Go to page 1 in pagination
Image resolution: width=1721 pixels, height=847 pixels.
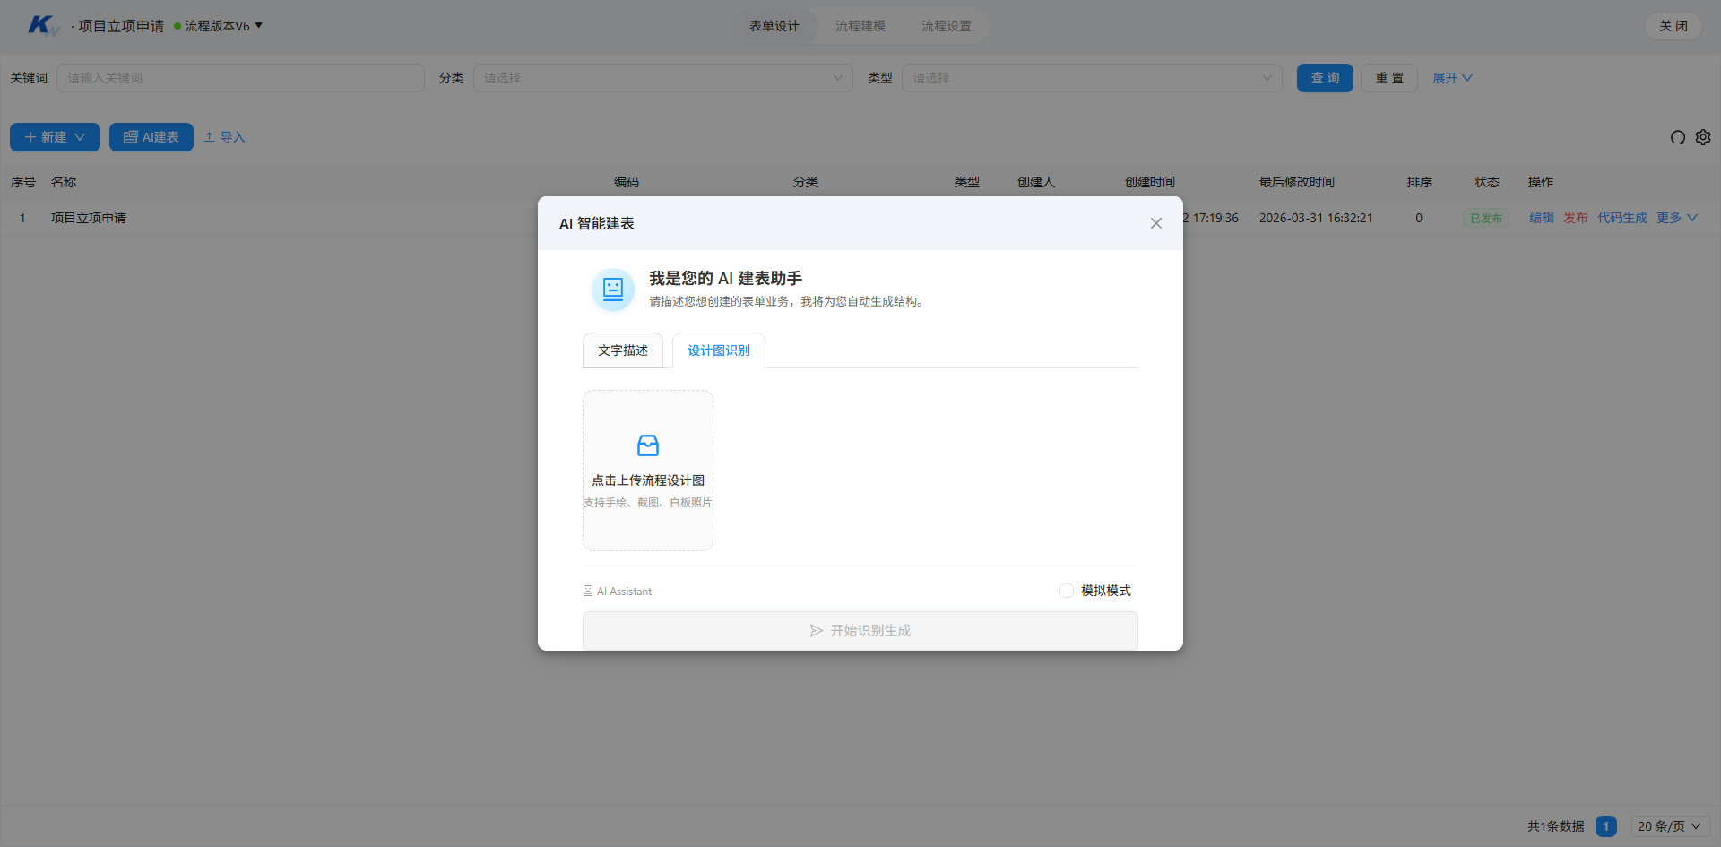(x=1606, y=826)
